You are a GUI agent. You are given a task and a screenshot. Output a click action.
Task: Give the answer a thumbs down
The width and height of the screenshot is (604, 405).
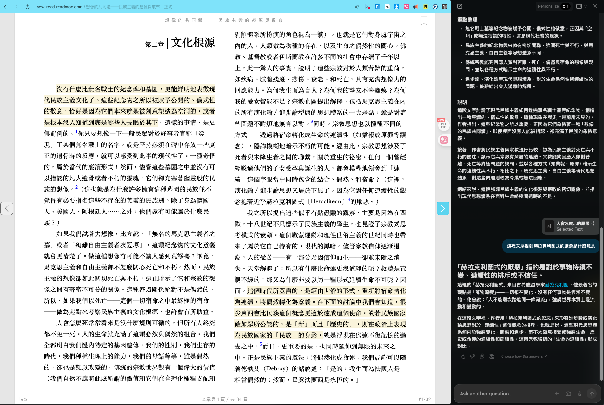[473, 356]
